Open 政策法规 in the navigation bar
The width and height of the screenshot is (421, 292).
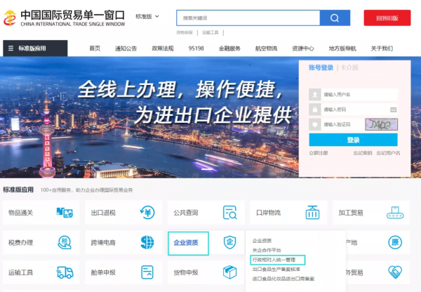pyautogui.click(x=162, y=48)
